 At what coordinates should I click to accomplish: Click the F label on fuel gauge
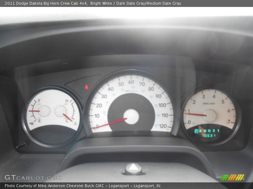coord(39,101)
